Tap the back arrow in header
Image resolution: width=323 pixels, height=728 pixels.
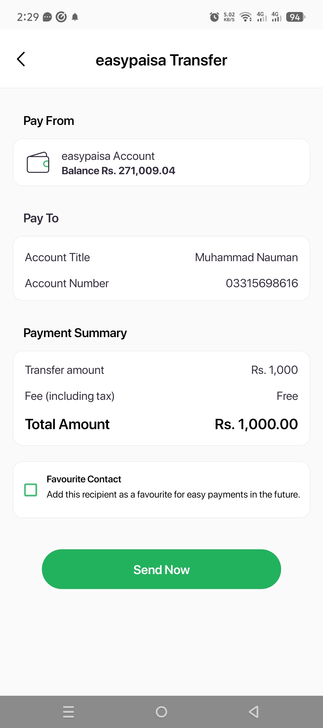pyautogui.click(x=21, y=59)
